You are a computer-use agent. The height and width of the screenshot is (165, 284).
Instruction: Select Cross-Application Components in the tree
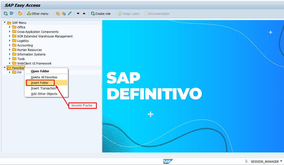point(38,32)
